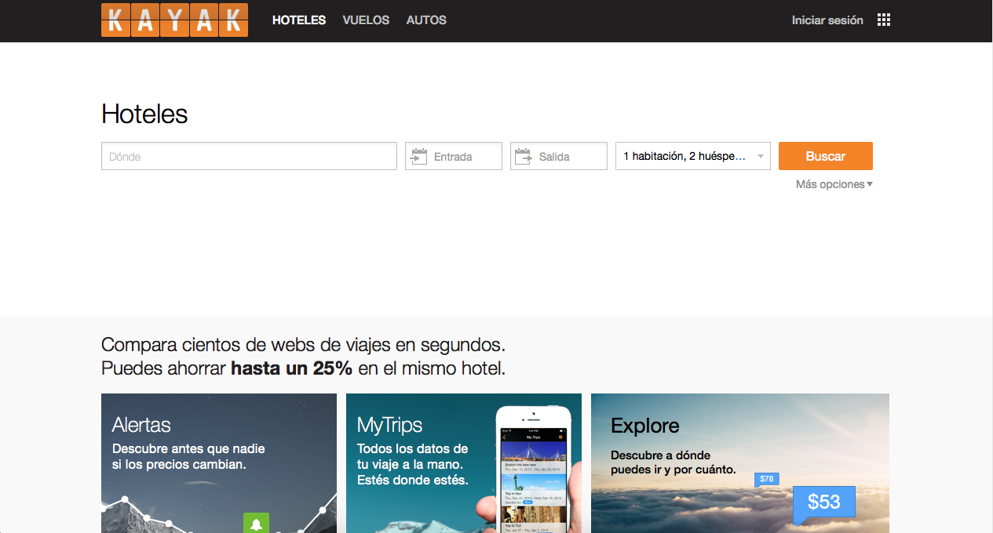
Task: Click the $53 price tag
Action: (x=823, y=502)
